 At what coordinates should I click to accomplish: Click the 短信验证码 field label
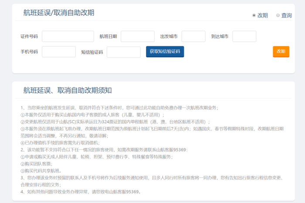tap(92, 52)
